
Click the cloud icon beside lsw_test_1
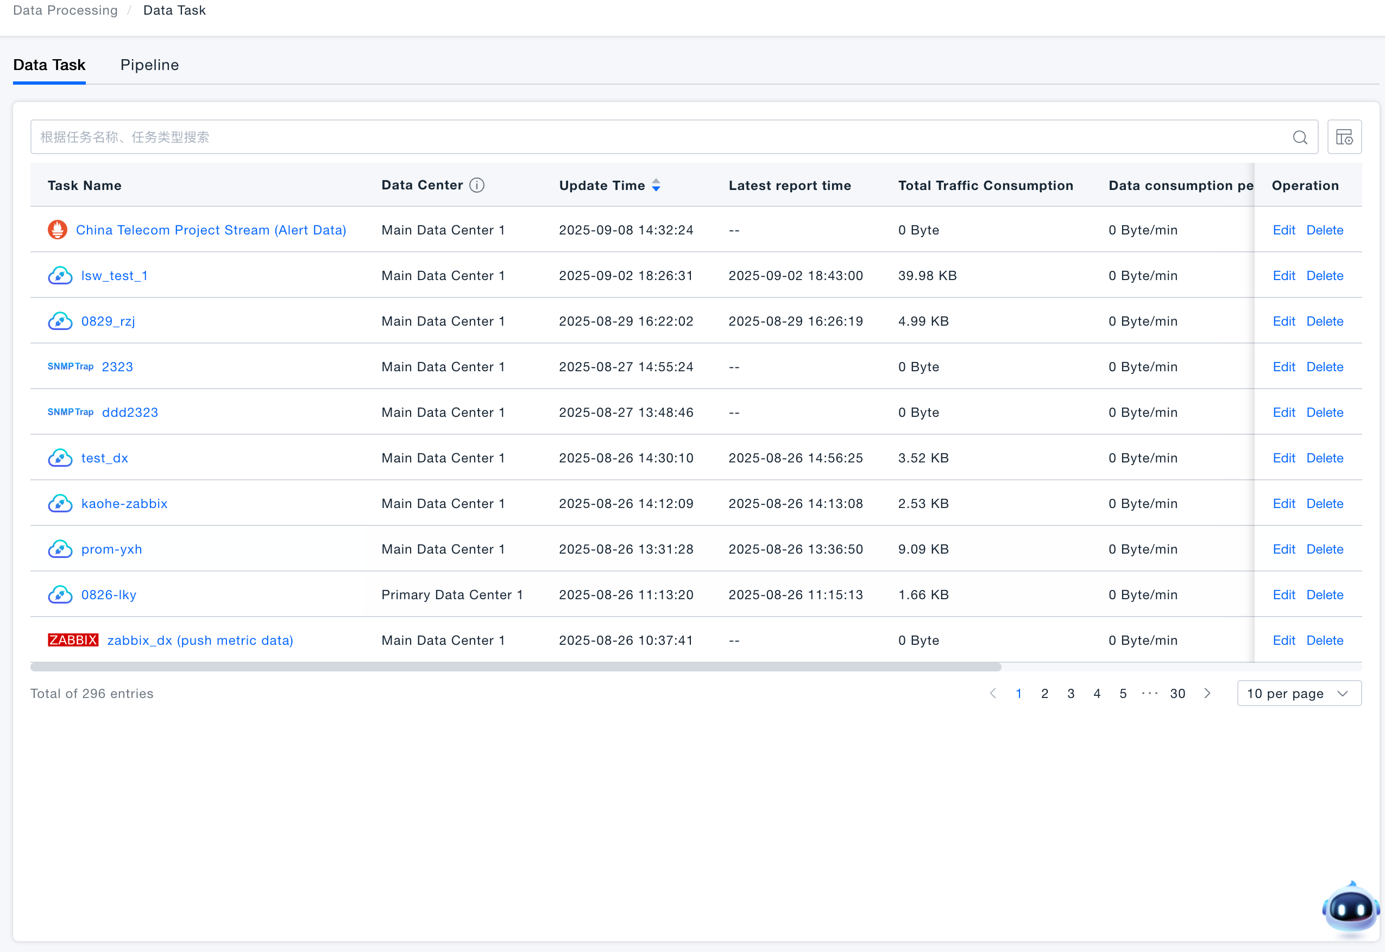[x=60, y=276]
